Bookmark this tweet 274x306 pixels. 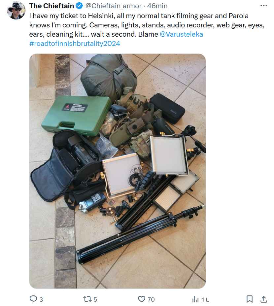coord(250,299)
